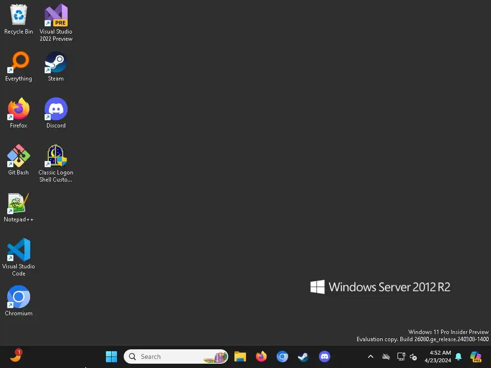Click the muted volume tray icon
The height and width of the screenshot is (368, 491).
tap(413, 356)
